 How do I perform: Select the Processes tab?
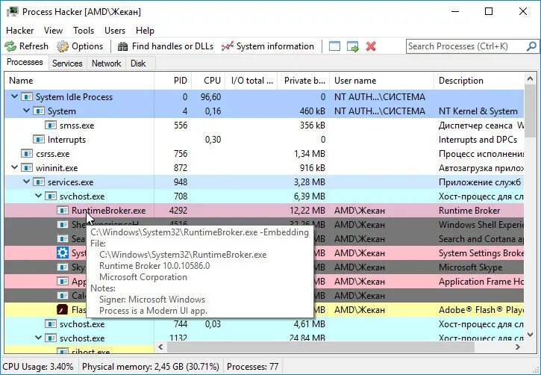point(25,62)
